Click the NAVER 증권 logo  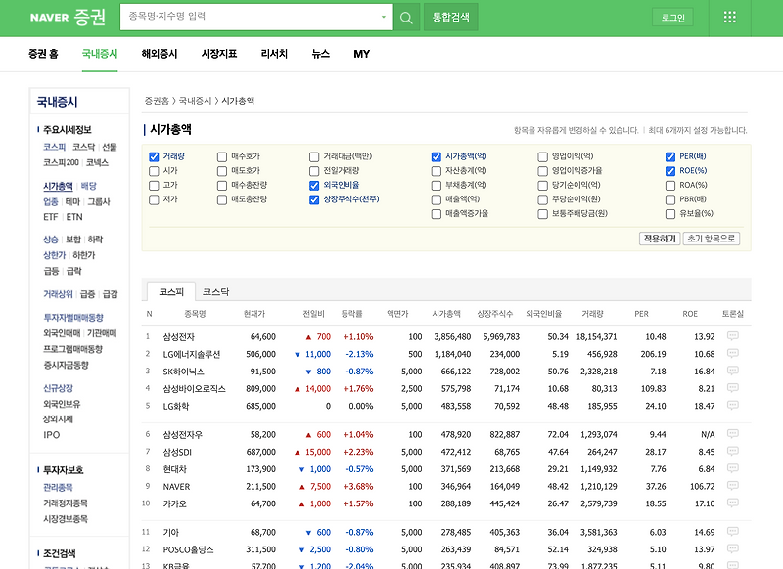[x=68, y=18]
